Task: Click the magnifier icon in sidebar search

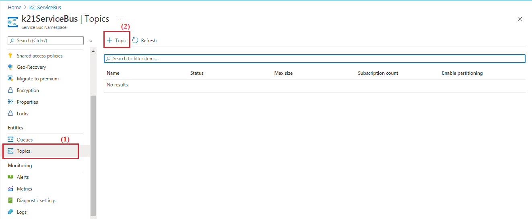Action: 12,41
